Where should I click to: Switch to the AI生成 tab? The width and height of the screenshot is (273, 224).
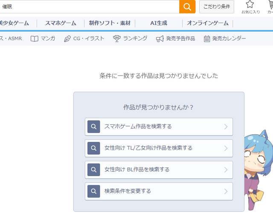(159, 23)
